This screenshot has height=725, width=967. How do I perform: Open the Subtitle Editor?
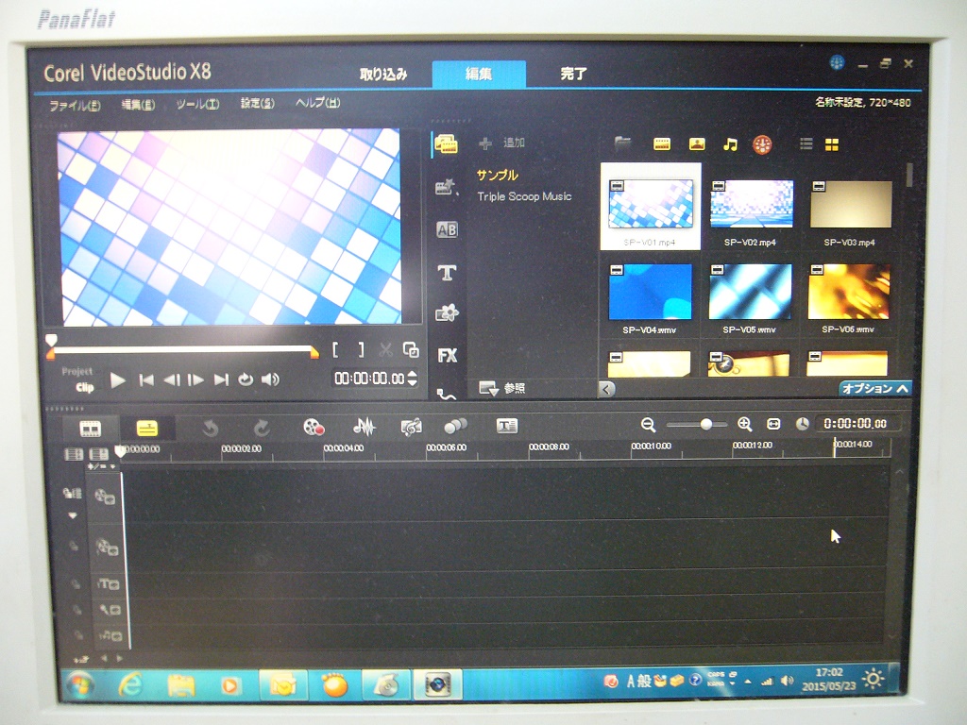(507, 426)
